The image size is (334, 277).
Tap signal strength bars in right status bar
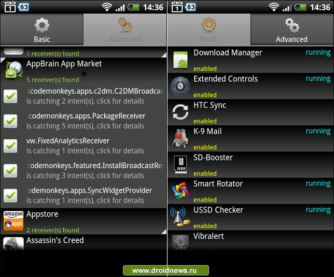click(x=287, y=8)
